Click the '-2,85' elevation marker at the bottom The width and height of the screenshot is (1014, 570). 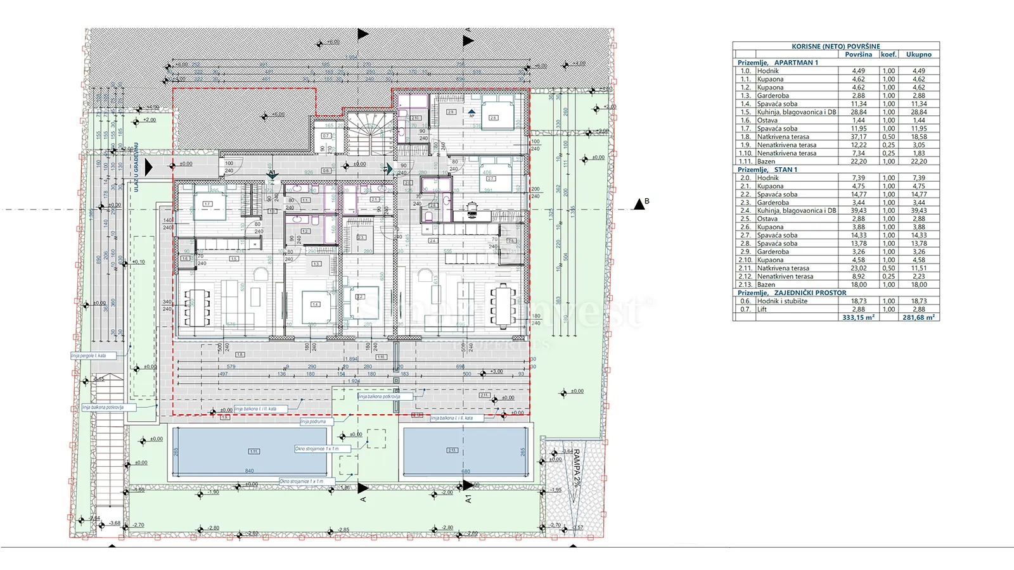[x=338, y=529]
